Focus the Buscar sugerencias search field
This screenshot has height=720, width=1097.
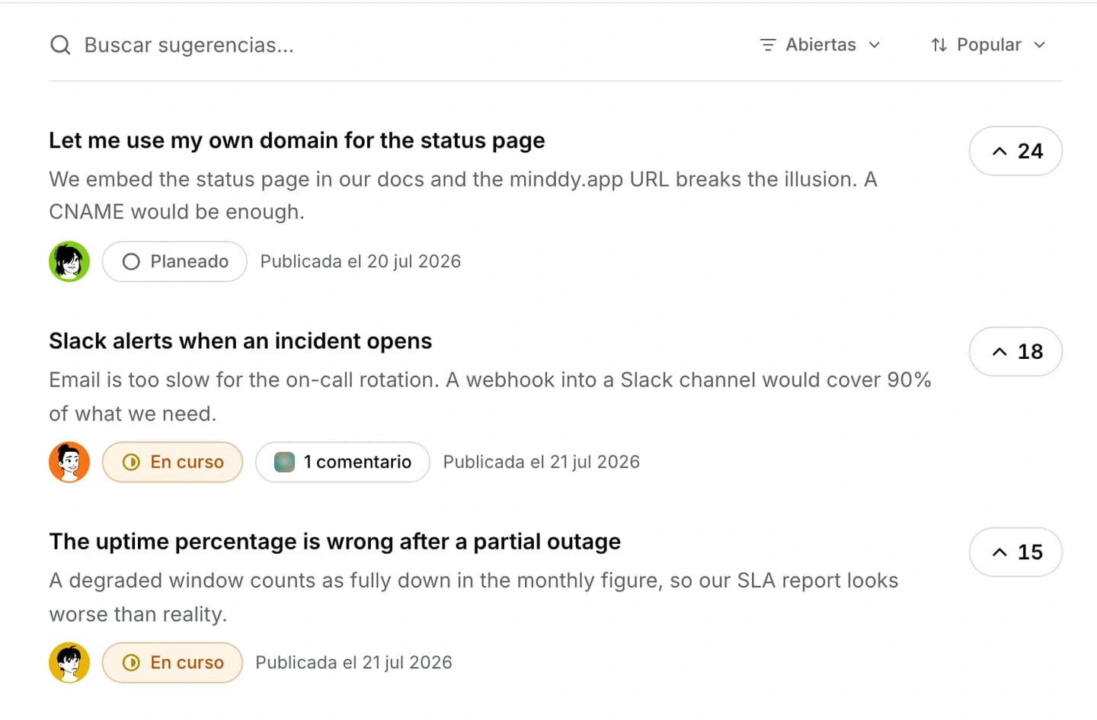[x=188, y=45]
